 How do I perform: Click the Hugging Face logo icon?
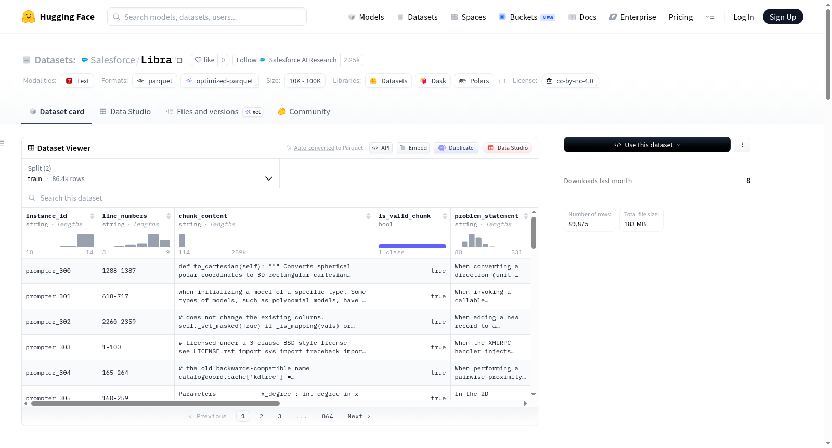pyautogui.click(x=29, y=17)
